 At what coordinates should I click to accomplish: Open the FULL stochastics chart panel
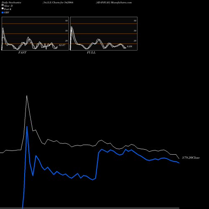click(x=104, y=33)
